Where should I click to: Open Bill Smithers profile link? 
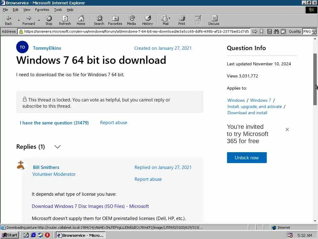(x=46, y=167)
